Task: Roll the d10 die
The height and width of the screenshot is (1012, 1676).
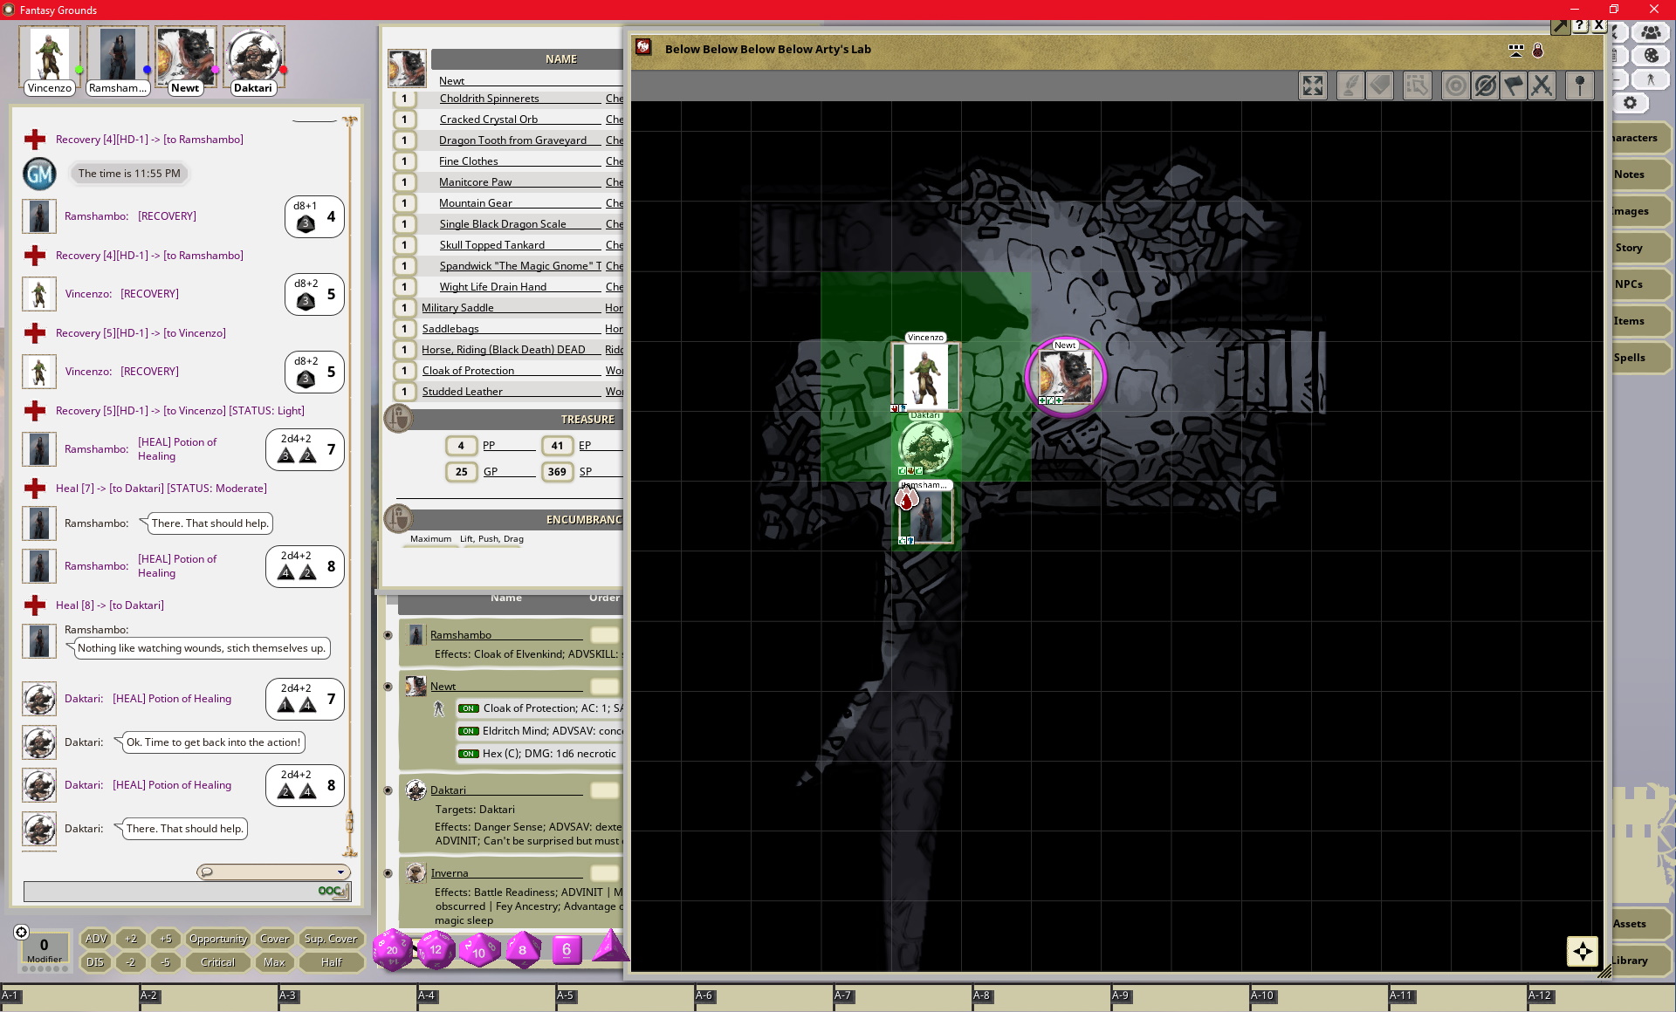Action: [x=479, y=951]
